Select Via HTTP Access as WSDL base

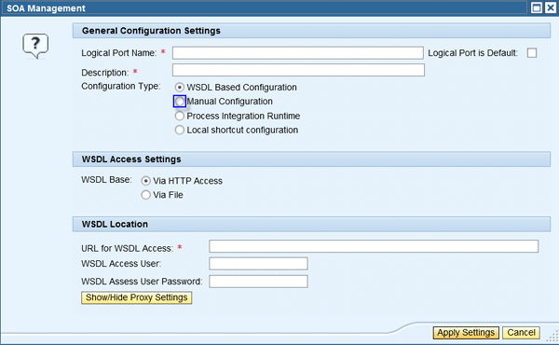[145, 181]
